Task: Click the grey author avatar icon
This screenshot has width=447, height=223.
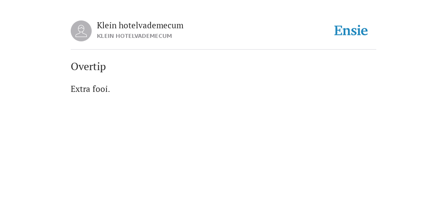Action: 81,31
